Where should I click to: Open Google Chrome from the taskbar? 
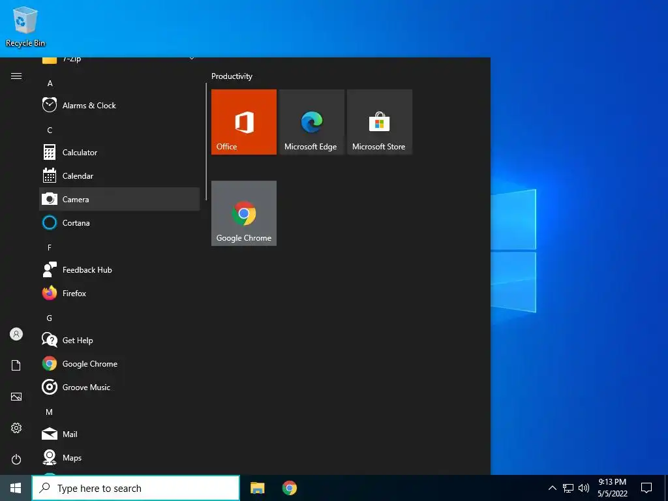point(289,488)
